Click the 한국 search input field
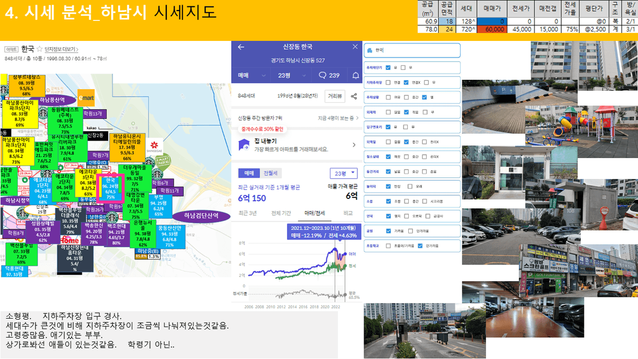 tap(412, 50)
